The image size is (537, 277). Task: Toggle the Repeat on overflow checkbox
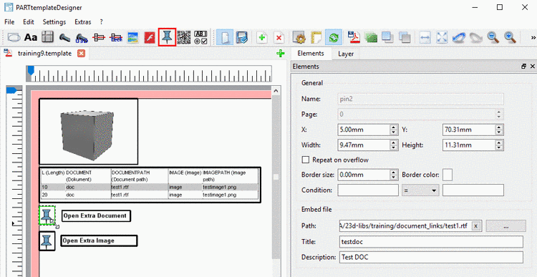click(x=305, y=160)
